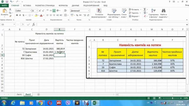Screen dimensions: 189x106
Task: Click the Merge and Center cells icon
Action: tap(66, 15)
